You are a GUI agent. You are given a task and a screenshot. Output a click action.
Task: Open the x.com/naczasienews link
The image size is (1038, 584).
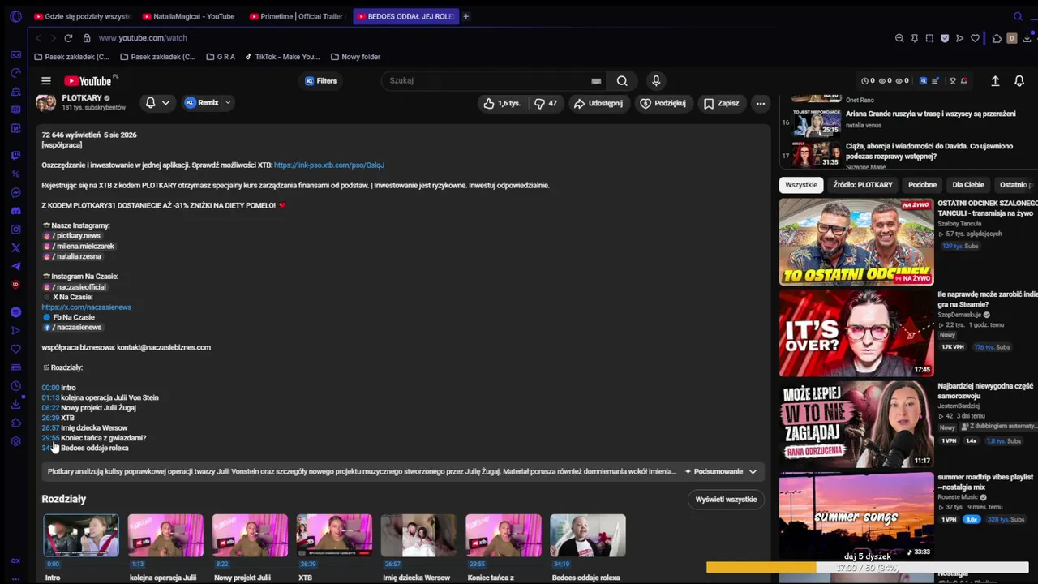[x=86, y=307]
